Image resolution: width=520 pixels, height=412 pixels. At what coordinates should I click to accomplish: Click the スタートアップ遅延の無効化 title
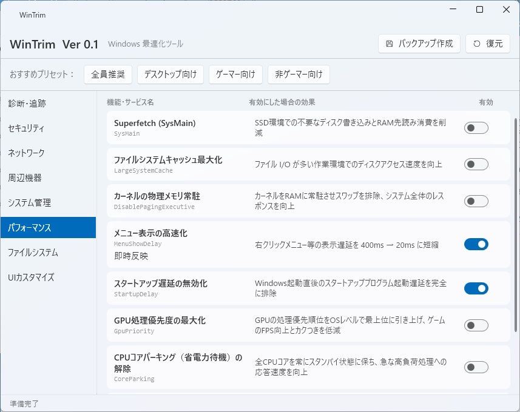(x=161, y=284)
